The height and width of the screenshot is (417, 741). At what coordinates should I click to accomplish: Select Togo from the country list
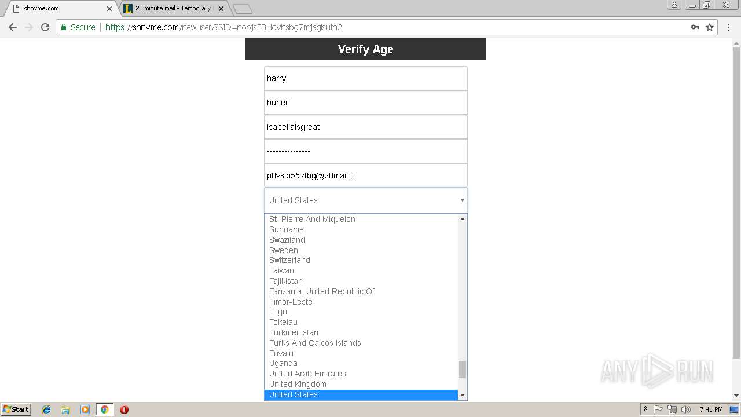point(361,312)
